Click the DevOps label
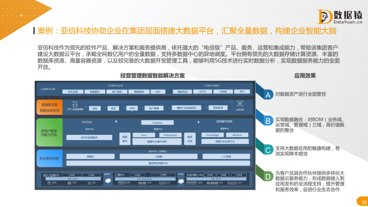The width and height of the screenshot is (368, 207). [87, 122]
